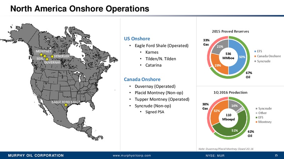
Task: Select the Tilden/N. Tilden bullet
Action: click(161, 59)
